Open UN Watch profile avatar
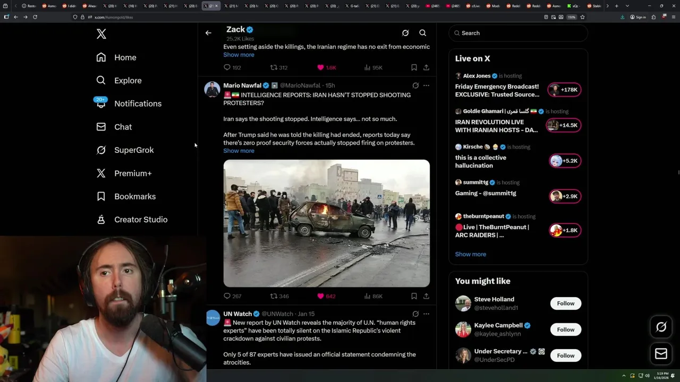The height and width of the screenshot is (382, 680). (x=212, y=318)
